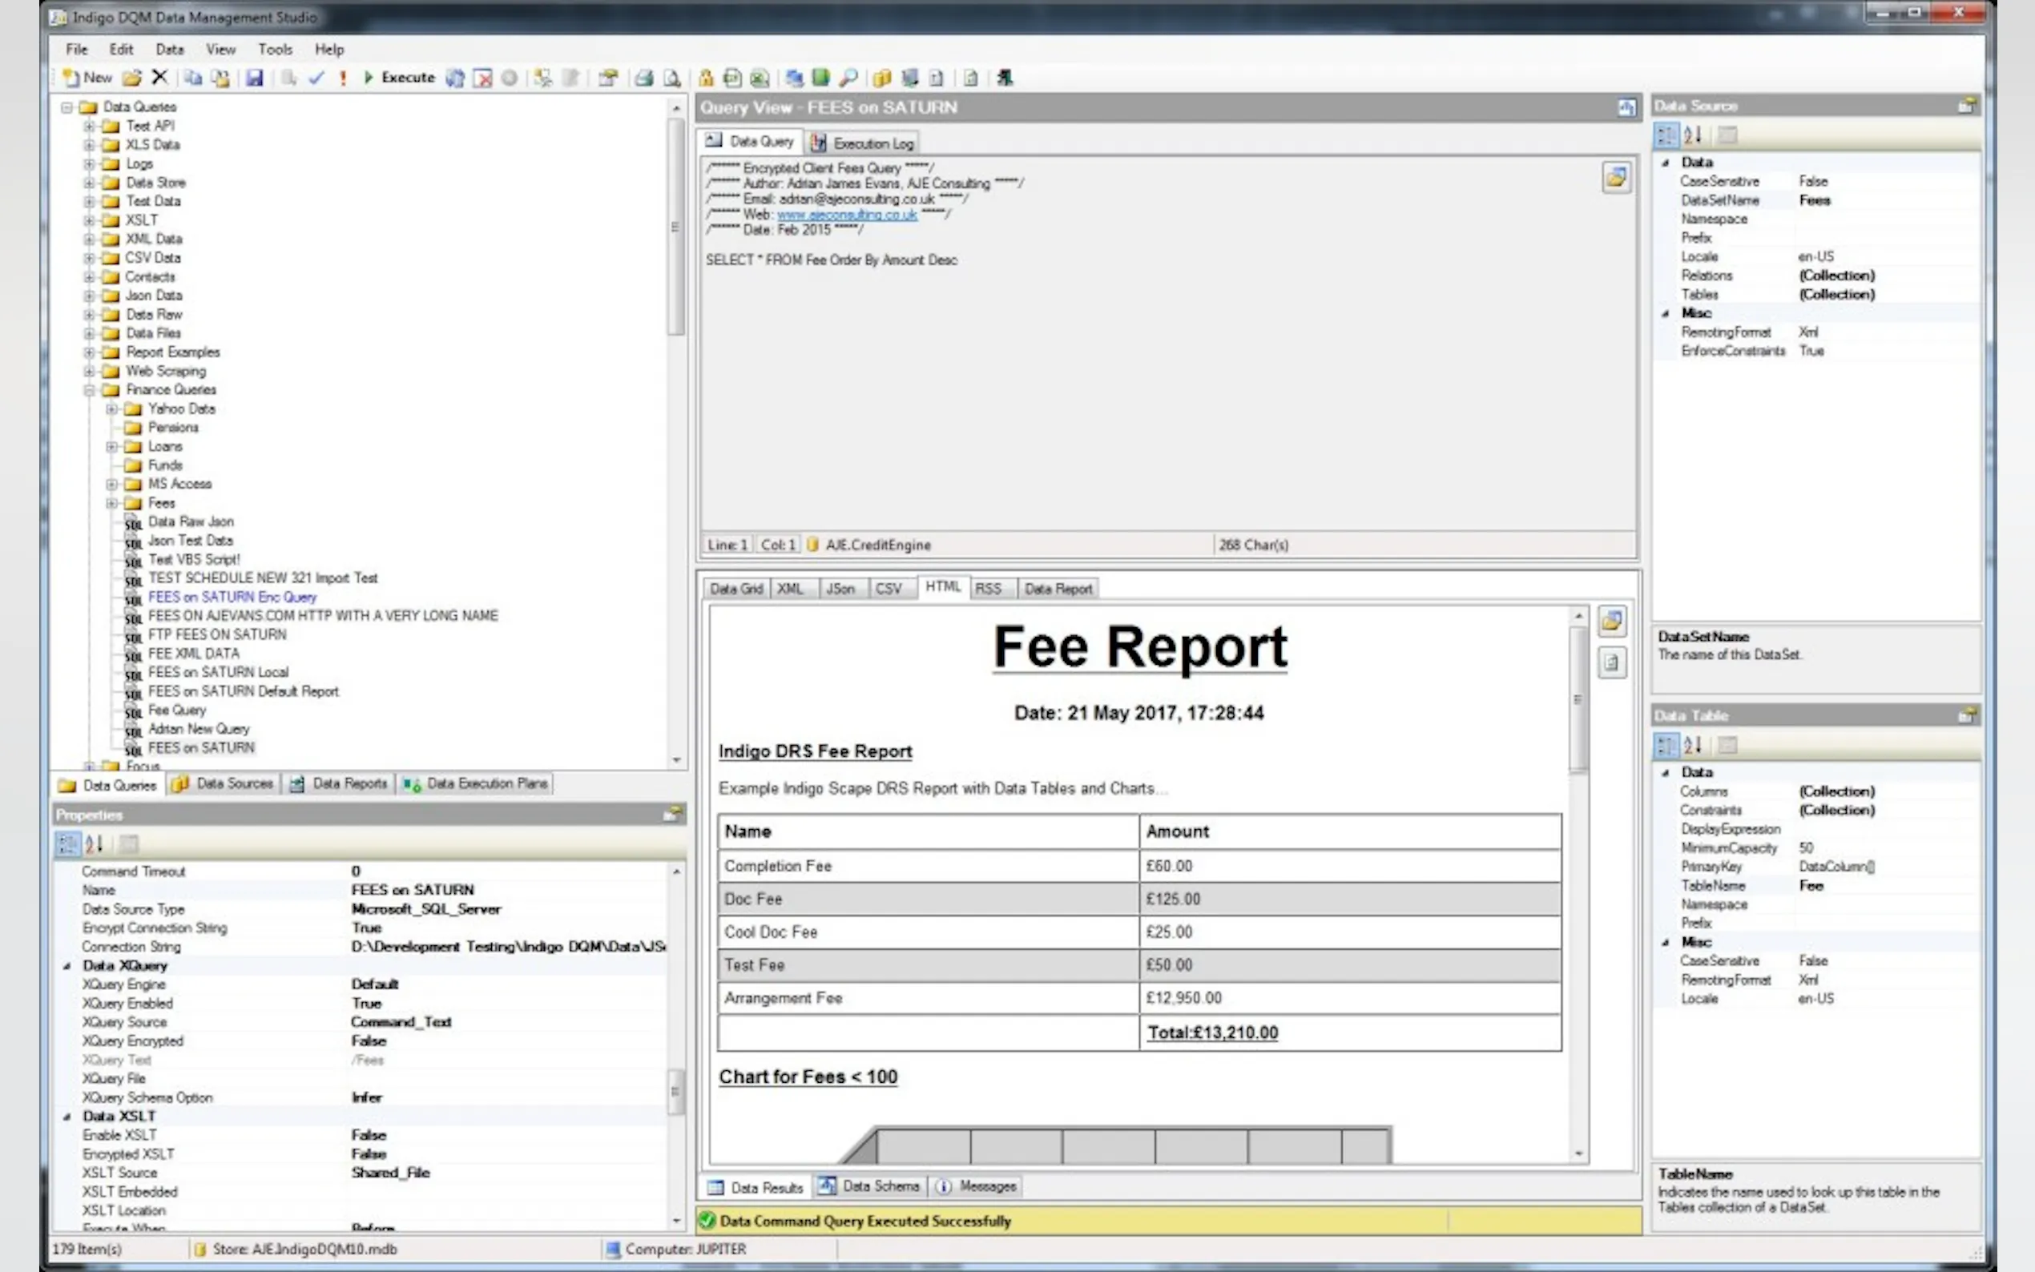Click the delete X icon in toolbar
This screenshot has width=2035, height=1272.
159,78
